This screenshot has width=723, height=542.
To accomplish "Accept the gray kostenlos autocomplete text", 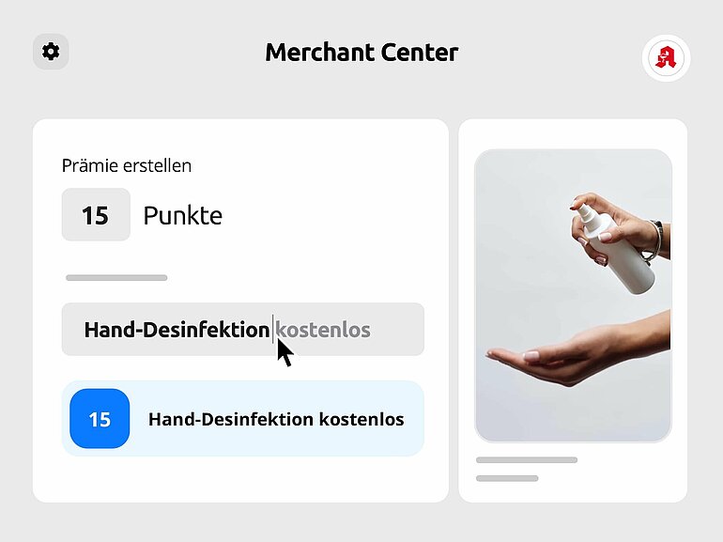I will click(323, 331).
